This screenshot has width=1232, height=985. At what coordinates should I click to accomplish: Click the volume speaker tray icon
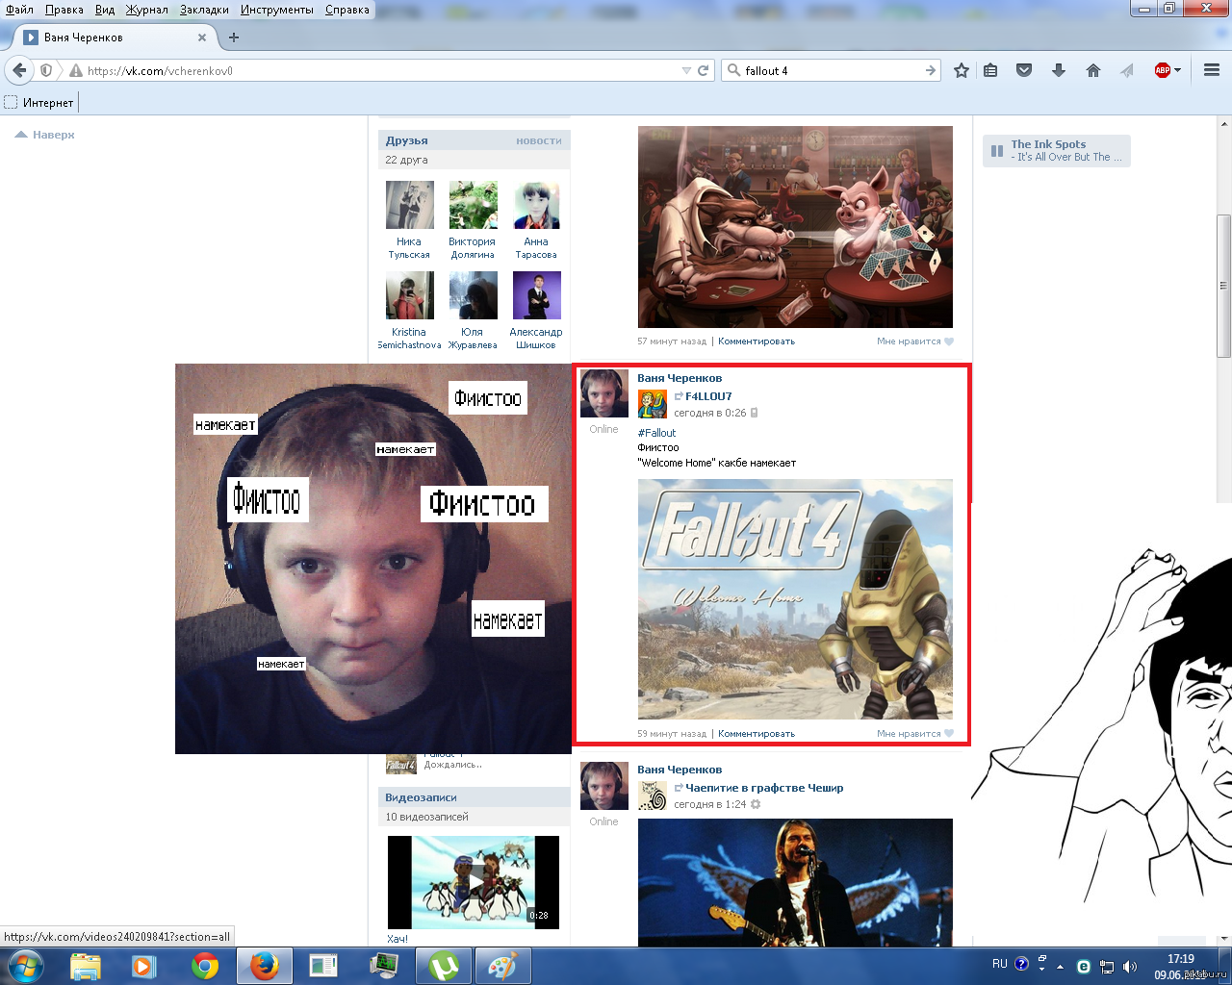pyautogui.click(x=1130, y=967)
